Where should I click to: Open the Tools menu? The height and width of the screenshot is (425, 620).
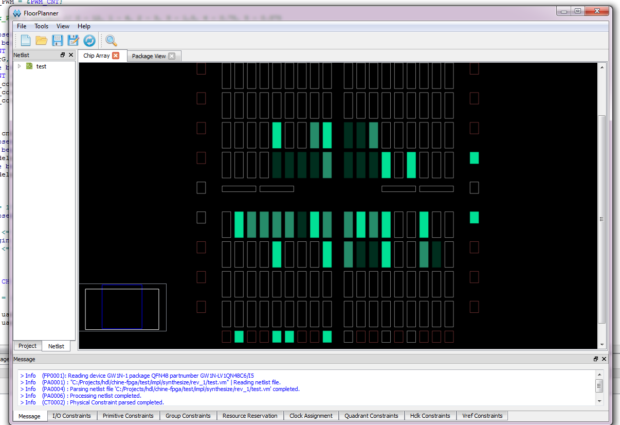pyautogui.click(x=41, y=26)
